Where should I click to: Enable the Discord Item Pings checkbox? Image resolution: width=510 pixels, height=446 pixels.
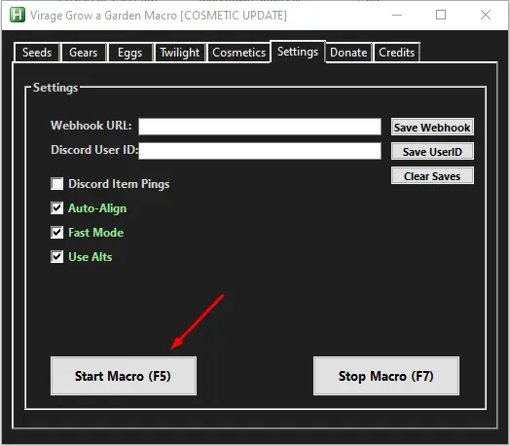56,183
